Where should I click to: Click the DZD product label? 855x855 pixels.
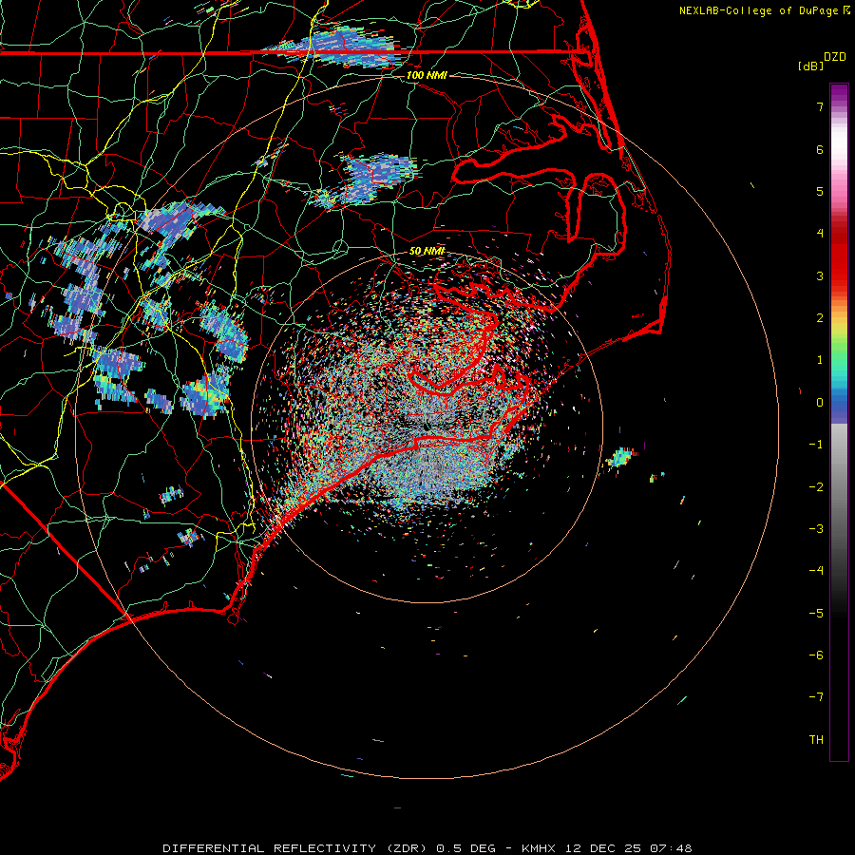tap(835, 56)
